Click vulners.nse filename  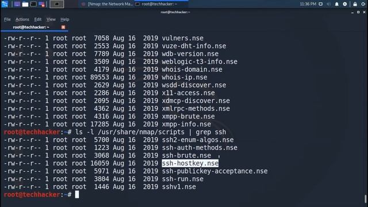[x=183, y=38]
